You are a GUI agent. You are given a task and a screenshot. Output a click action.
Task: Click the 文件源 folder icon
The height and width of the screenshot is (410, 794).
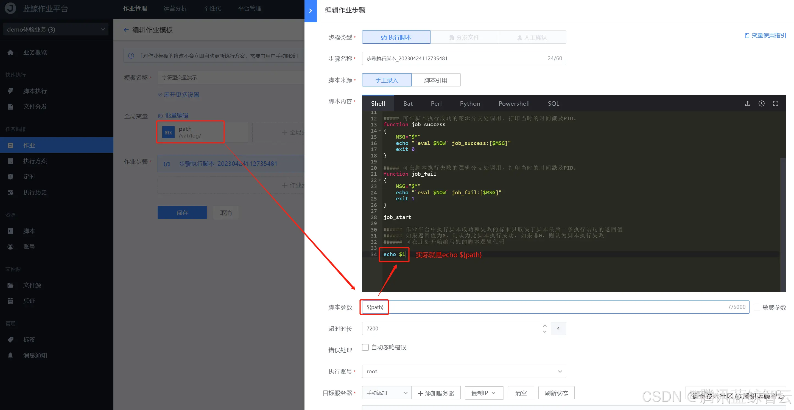[x=10, y=285]
